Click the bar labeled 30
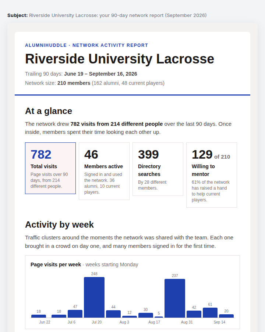This screenshot has width=265, height=332. coord(146,315)
